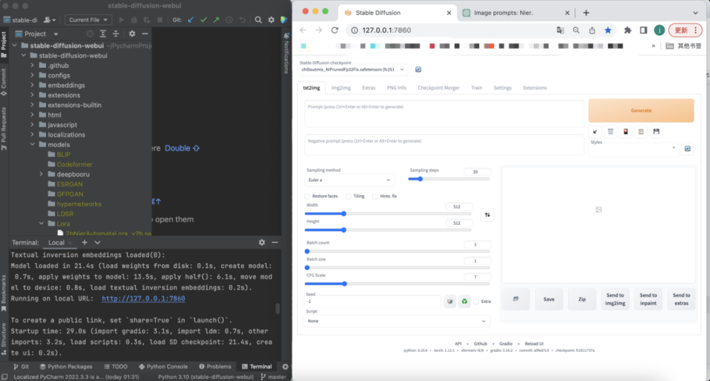Open the Sampling method dropdown

pyautogui.click(x=350, y=180)
